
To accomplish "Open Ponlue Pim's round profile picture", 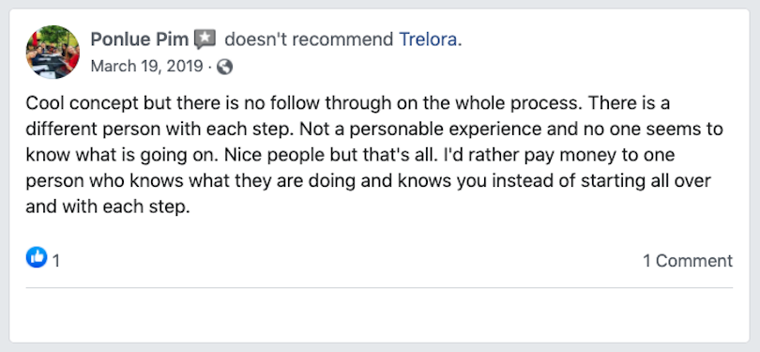I will 53,52.
